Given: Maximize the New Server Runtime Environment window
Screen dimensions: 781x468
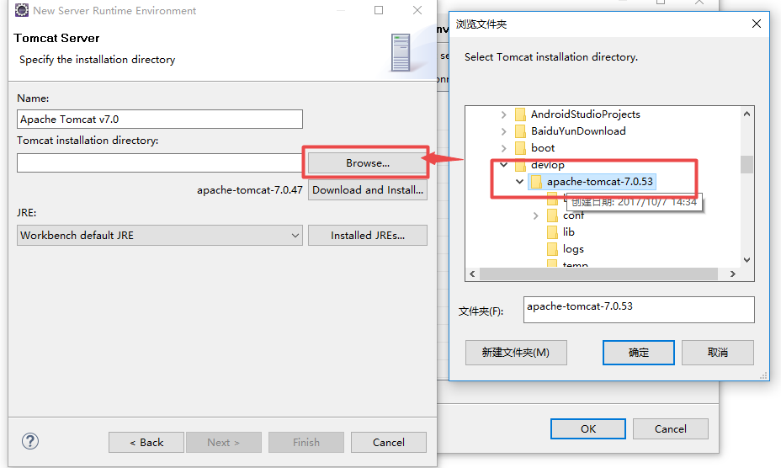Looking at the screenshot, I should (x=379, y=10).
